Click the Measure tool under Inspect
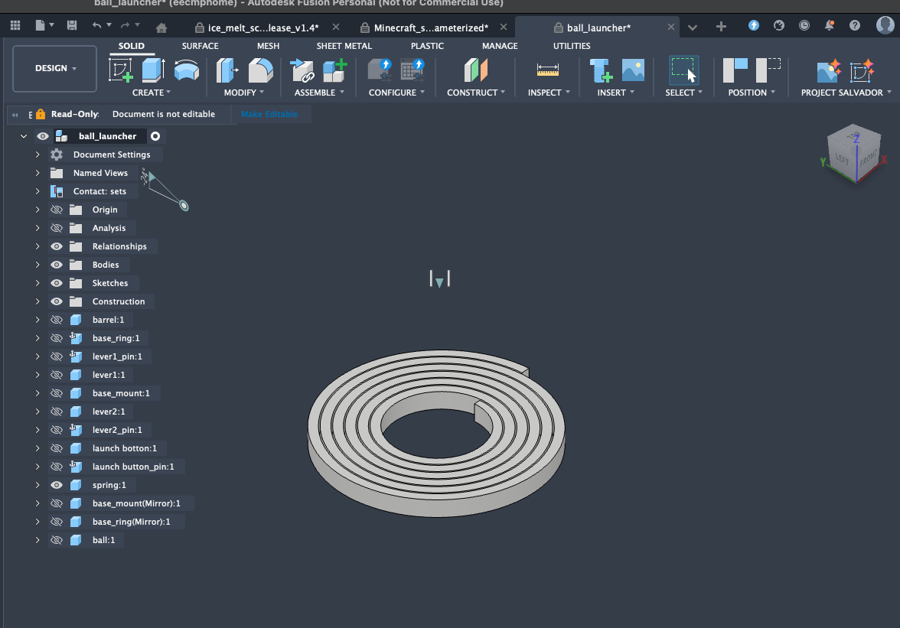This screenshot has width=900, height=628. [548, 70]
